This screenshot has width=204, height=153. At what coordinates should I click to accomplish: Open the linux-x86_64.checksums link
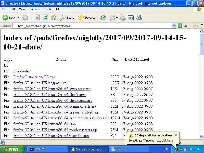click(50, 95)
